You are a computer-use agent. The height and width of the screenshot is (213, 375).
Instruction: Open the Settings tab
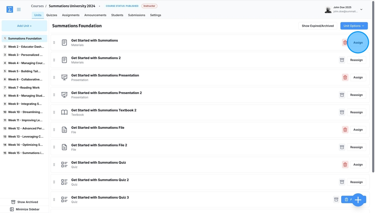[x=155, y=15]
